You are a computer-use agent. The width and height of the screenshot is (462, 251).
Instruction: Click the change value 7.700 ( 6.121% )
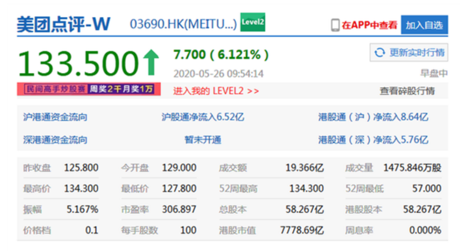[x=221, y=54]
